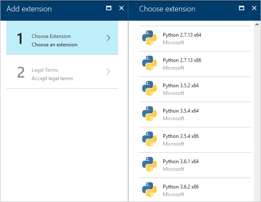Image resolution: width=261 pixels, height=202 pixels.
Task: Choose the Python 3.5.2 x64 text label
Action: (x=180, y=86)
